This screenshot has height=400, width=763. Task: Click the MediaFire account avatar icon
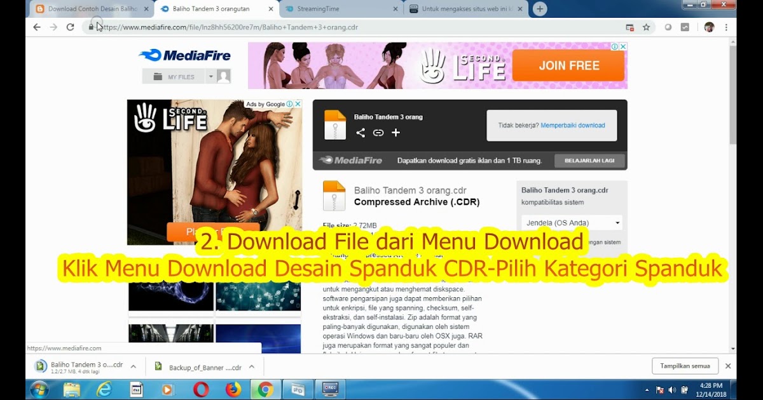pos(224,77)
